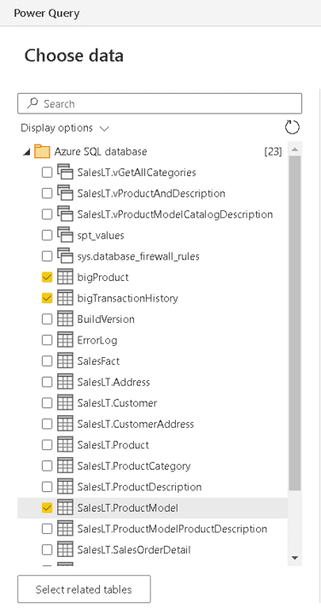The image size is (321, 615).
Task: Click the view icon for SalesLT.vProductModelCatalogDescription
Action: point(65,214)
